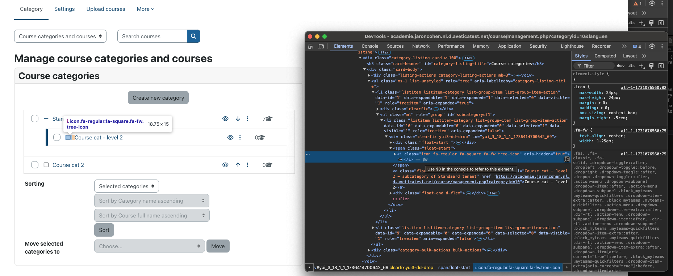Open the Application tab in DevTools

(510, 46)
